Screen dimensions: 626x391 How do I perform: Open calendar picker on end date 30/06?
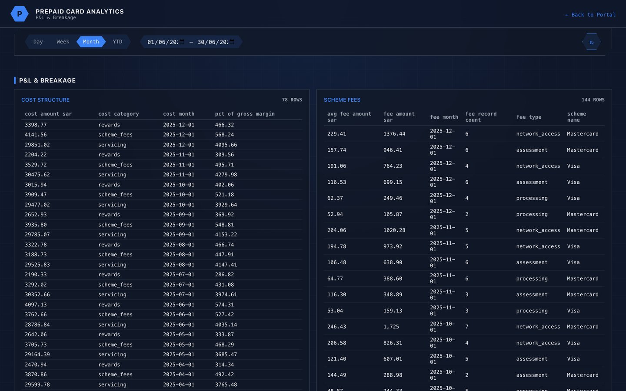[x=232, y=42]
